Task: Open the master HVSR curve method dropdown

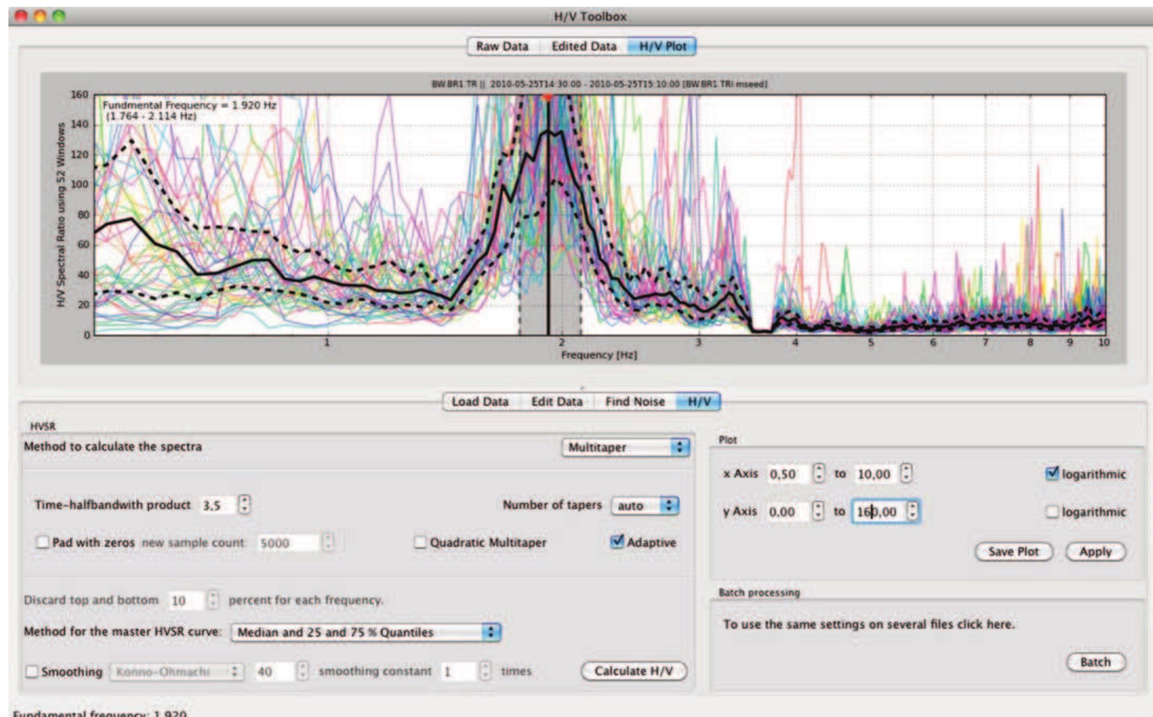Action: [366, 632]
